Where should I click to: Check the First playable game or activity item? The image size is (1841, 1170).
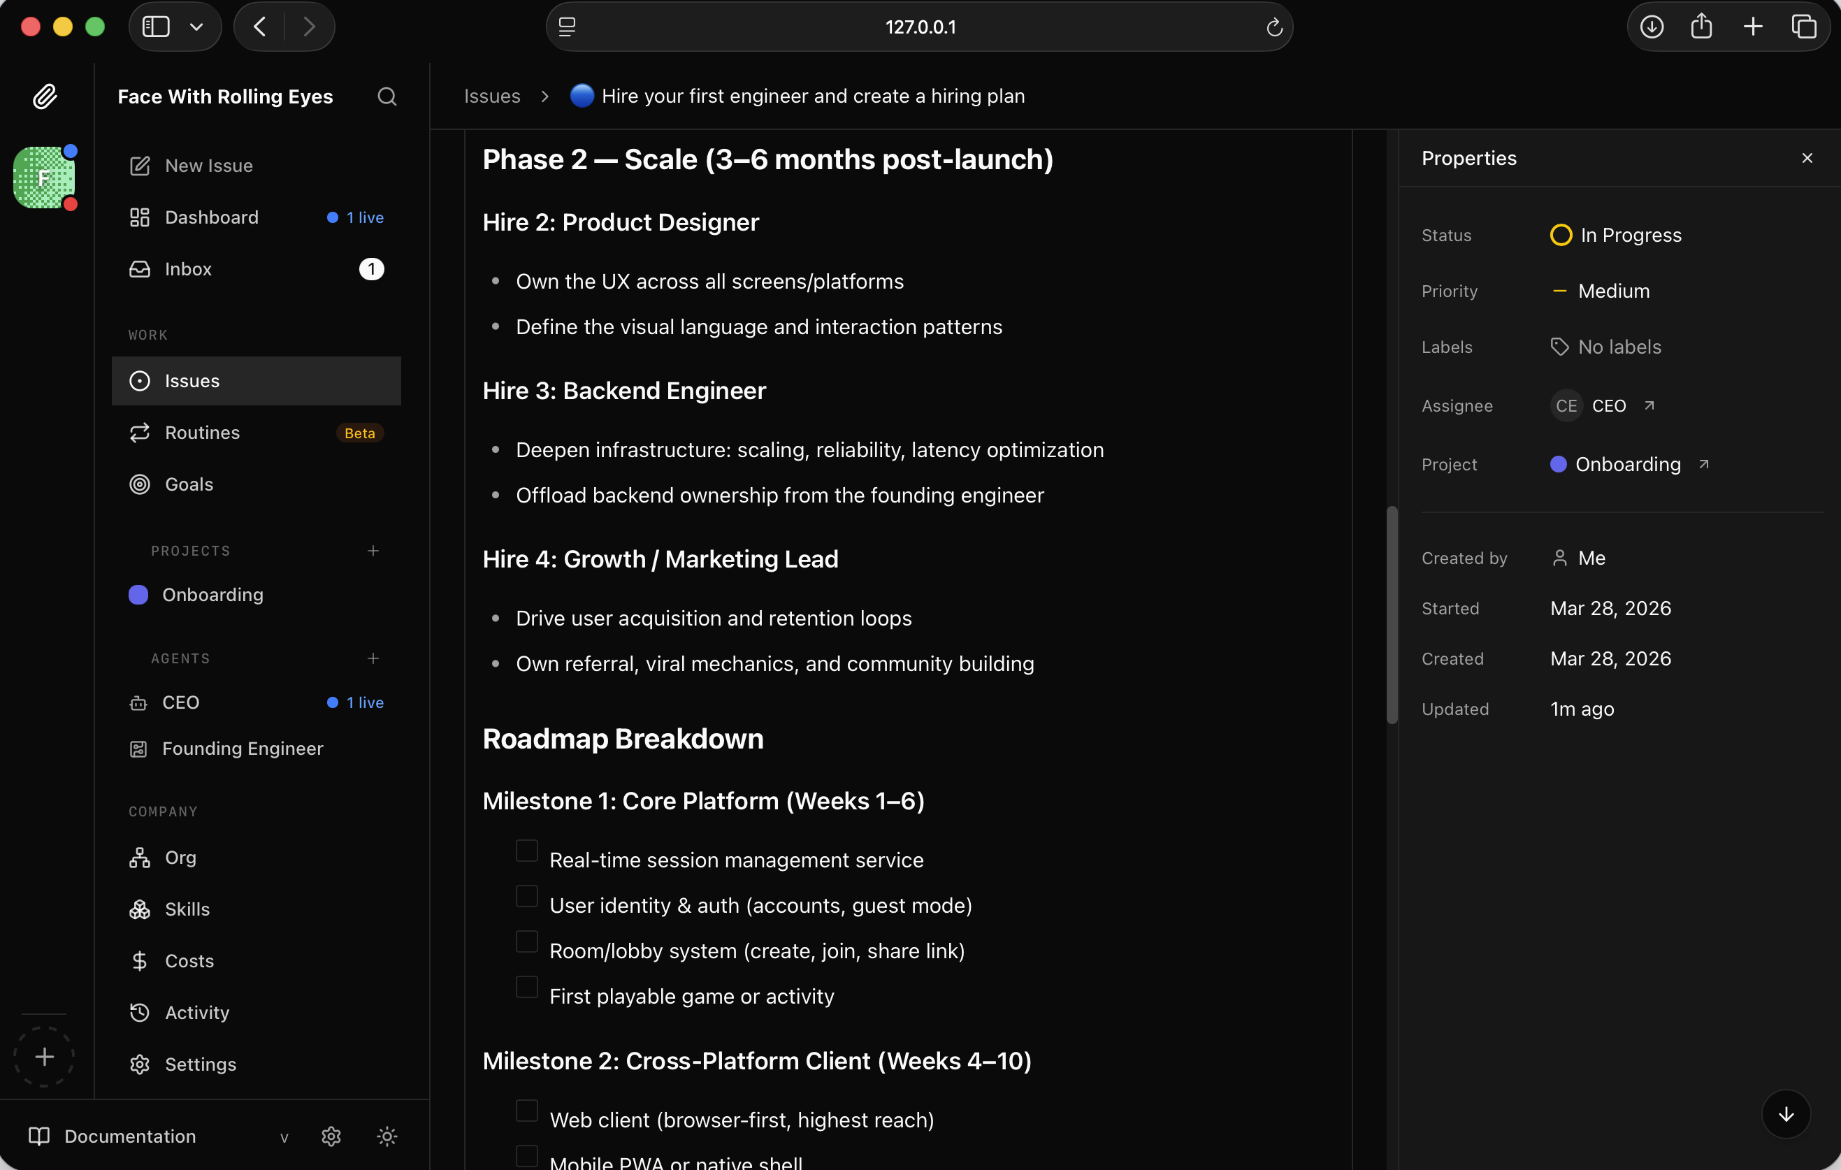526,988
